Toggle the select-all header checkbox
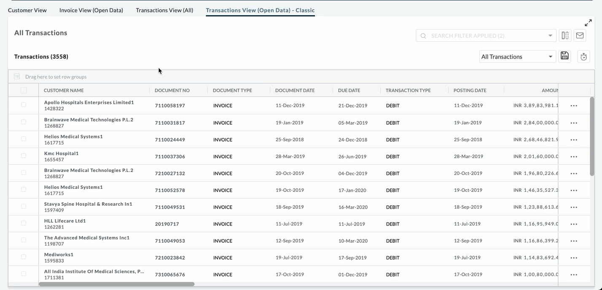This screenshot has width=602, height=290. [x=24, y=90]
